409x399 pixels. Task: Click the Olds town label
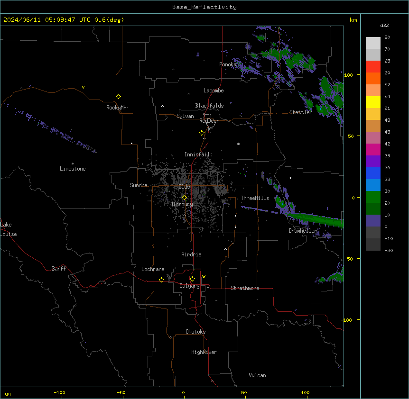184,187
